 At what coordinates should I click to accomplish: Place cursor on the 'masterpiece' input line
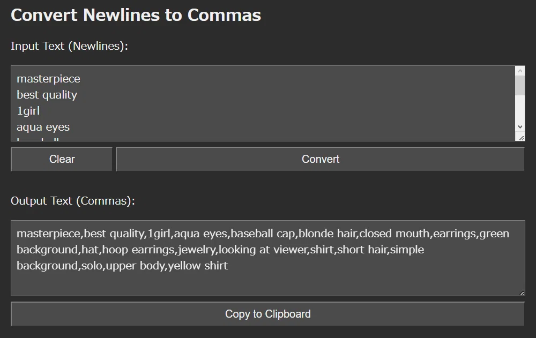[x=49, y=79]
